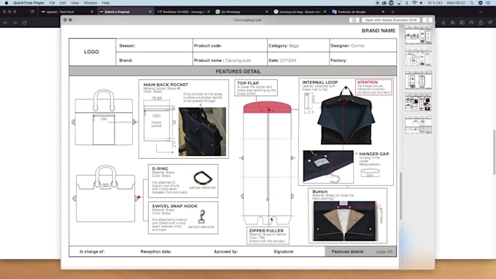
Task: Click the Designer: Connor field
Action: pyautogui.click(x=363, y=46)
